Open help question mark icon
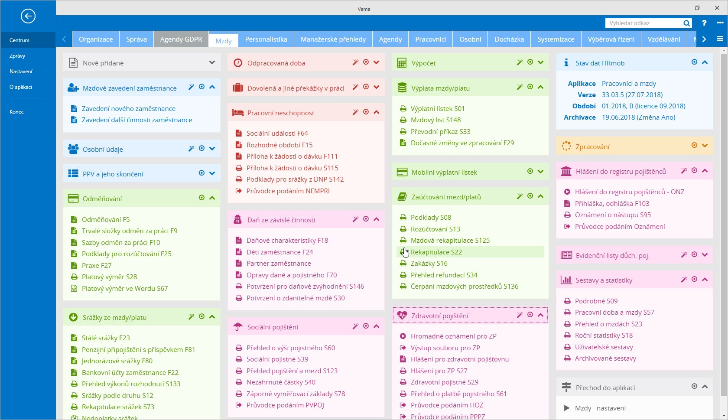 [x=704, y=23]
